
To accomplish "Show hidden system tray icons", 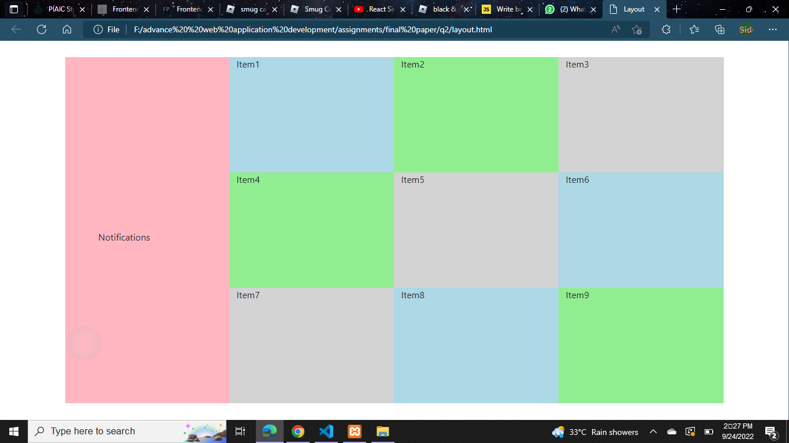I will click(653, 431).
